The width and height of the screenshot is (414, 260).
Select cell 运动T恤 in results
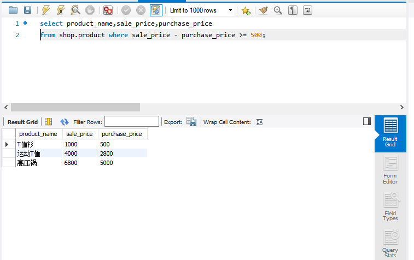(x=39, y=153)
